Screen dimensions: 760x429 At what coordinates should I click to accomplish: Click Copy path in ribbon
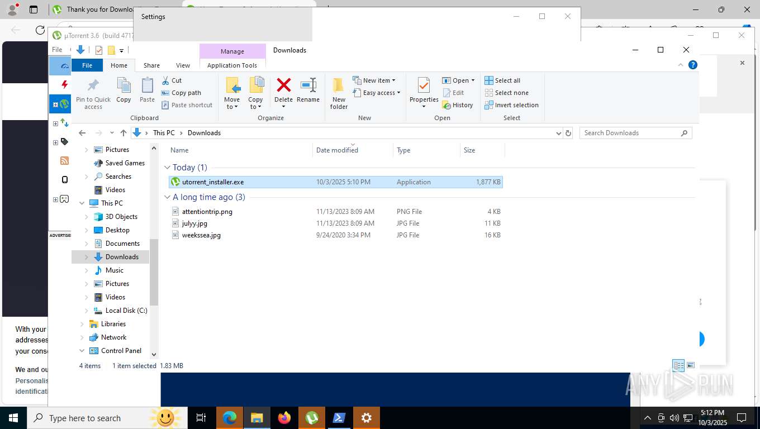[181, 93]
